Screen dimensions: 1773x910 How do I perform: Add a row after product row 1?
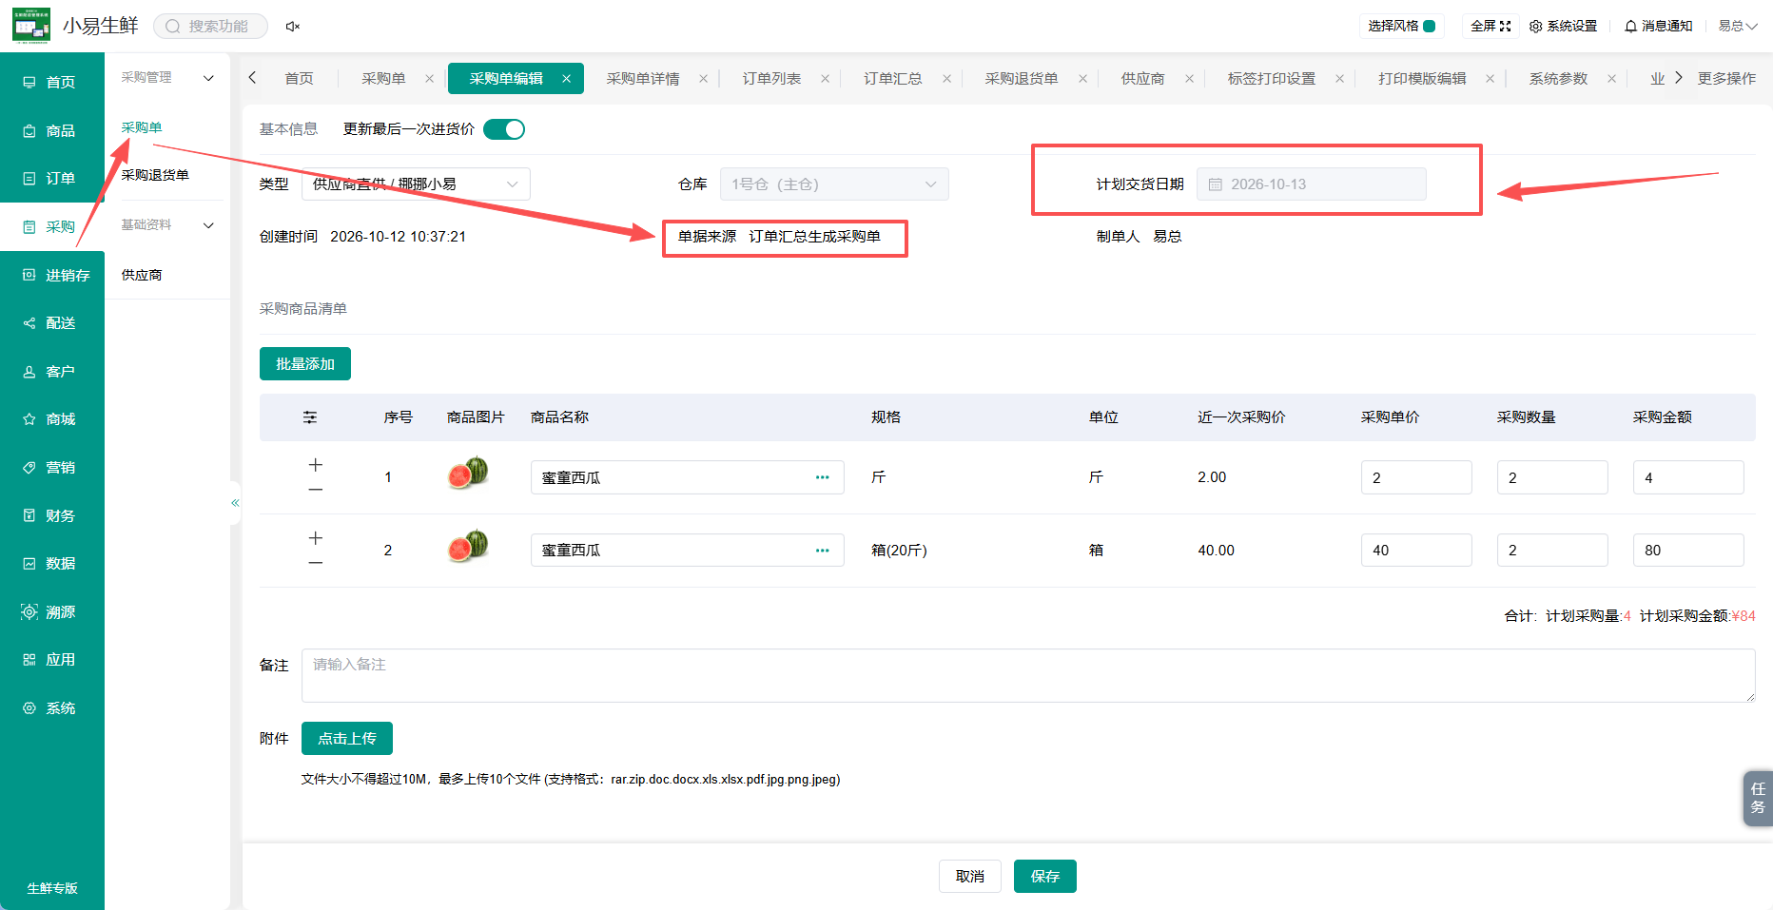(x=316, y=465)
